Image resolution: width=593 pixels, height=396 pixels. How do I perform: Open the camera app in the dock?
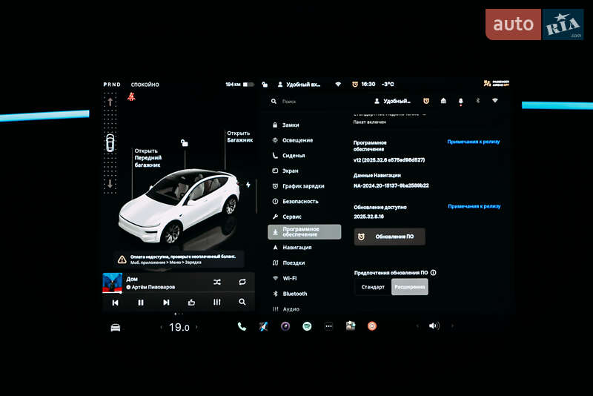[285, 326]
